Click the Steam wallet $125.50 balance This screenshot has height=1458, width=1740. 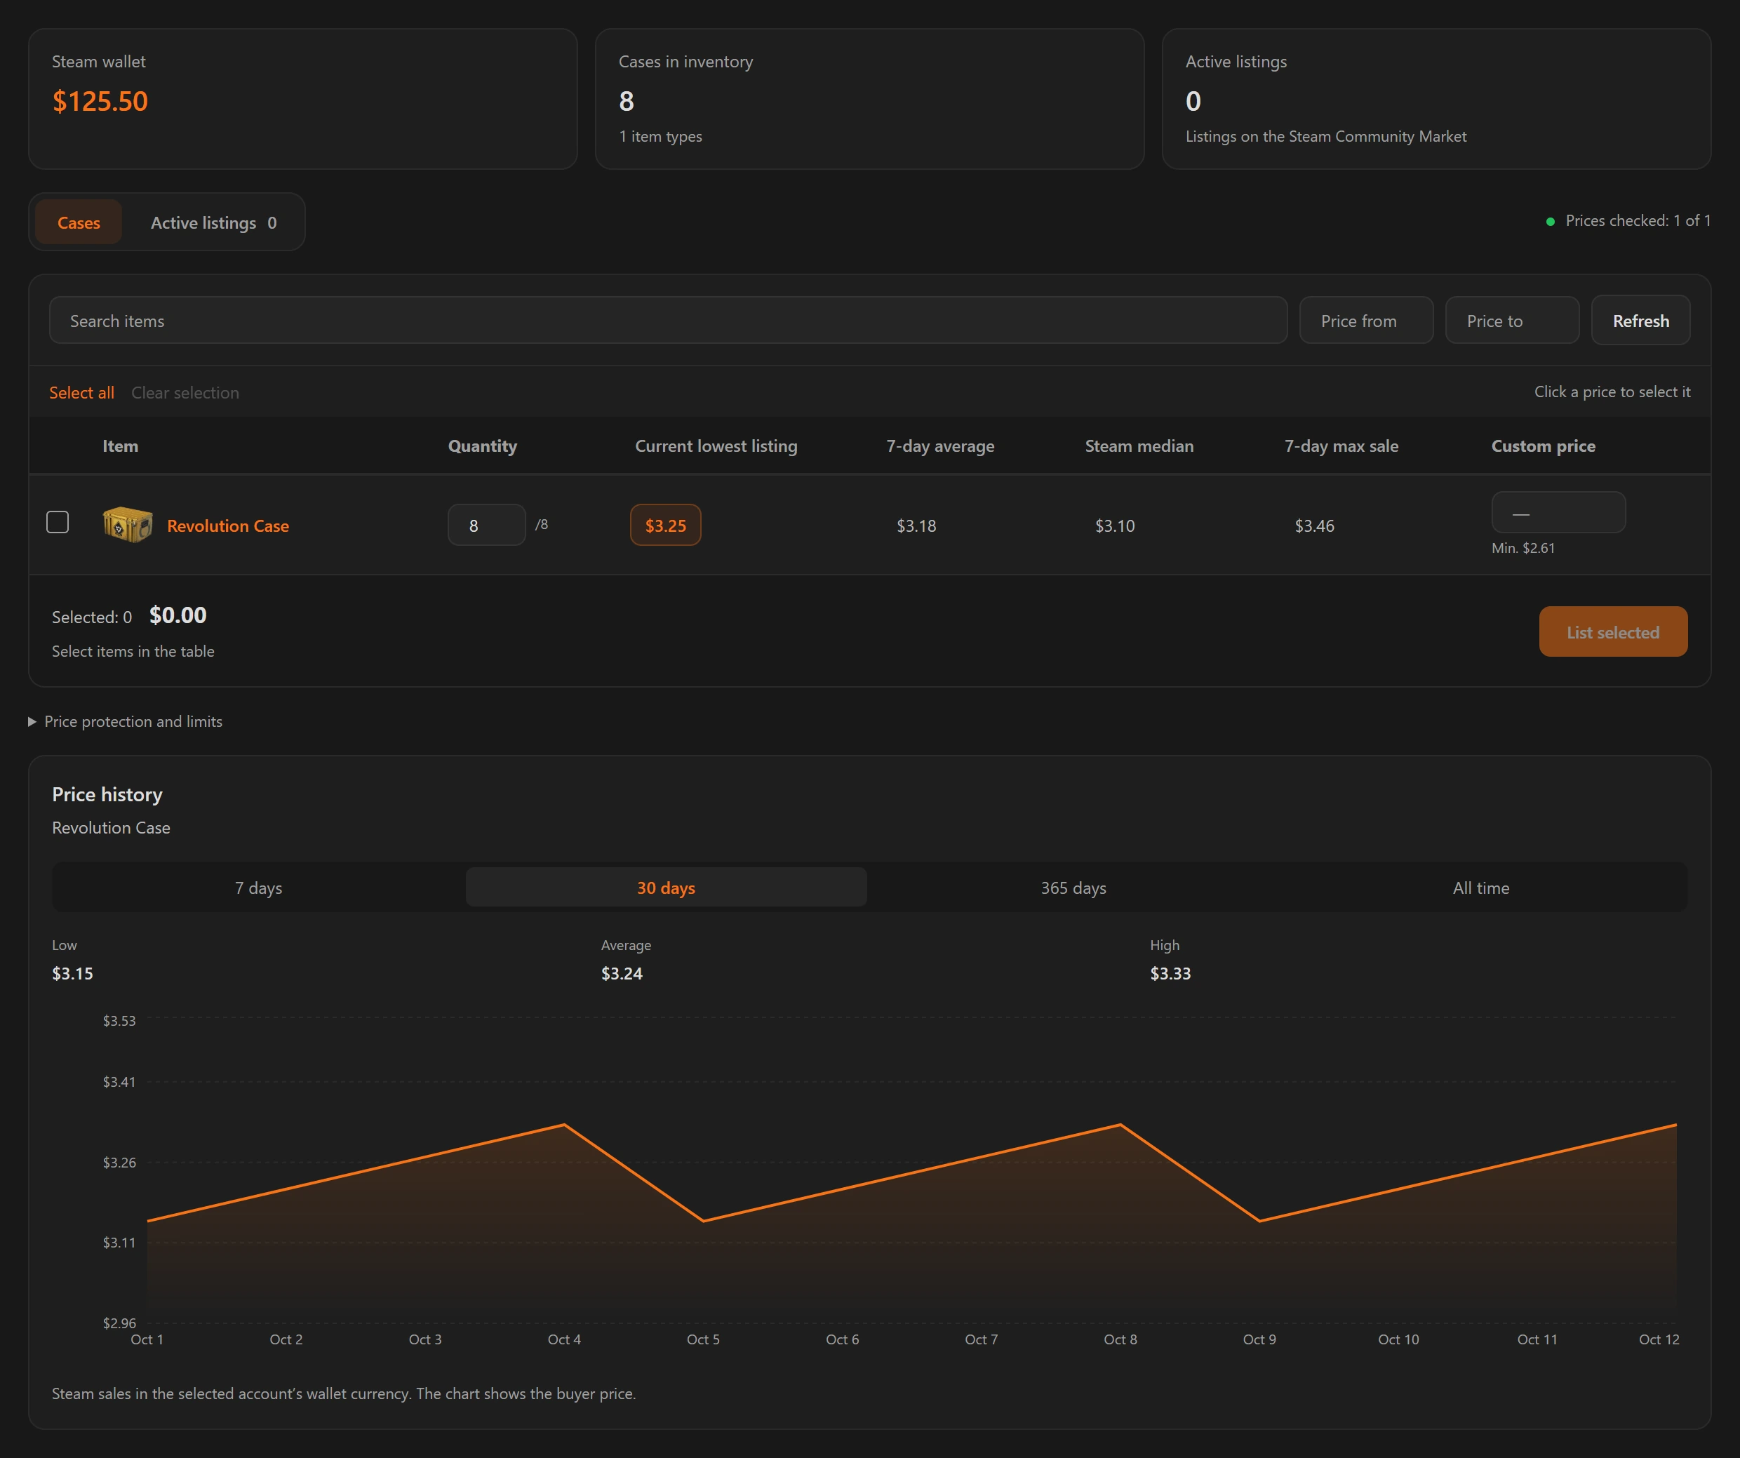pos(100,101)
